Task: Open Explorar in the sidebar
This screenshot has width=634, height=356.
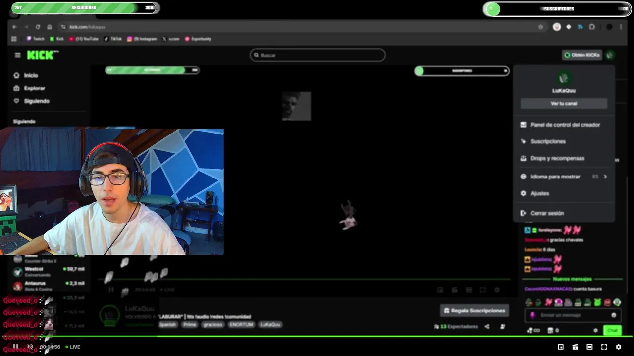Action: tap(29, 88)
